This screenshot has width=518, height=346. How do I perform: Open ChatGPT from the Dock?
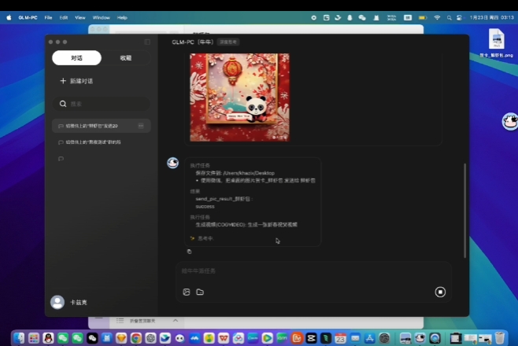tap(150, 338)
